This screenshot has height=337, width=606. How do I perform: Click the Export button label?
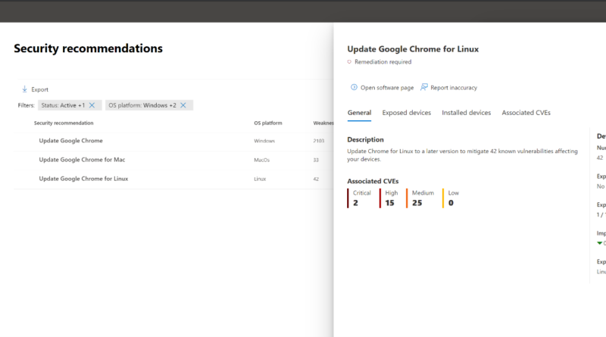pos(40,89)
